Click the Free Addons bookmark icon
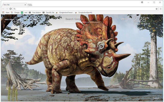The image size is (164, 102). [x=30, y=12]
